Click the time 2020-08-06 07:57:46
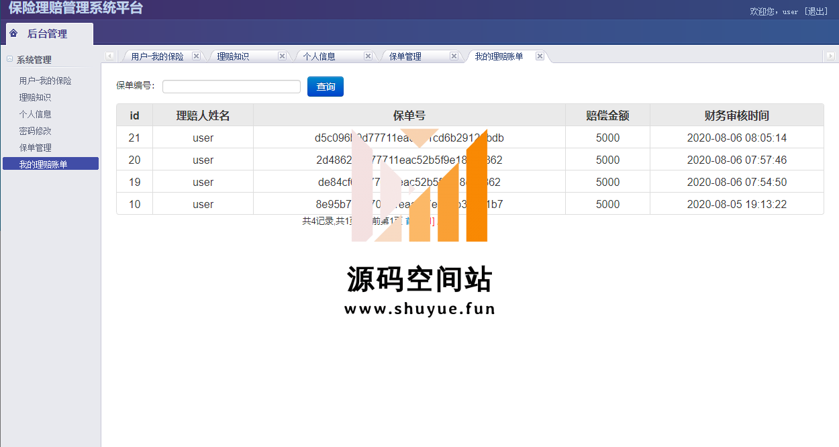 pos(737,160)
